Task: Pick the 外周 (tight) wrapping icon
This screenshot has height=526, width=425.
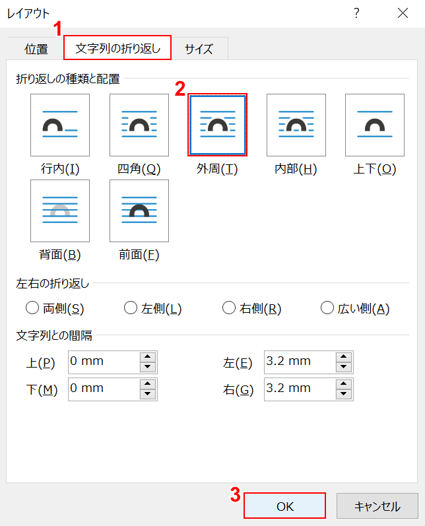Action: [217, 125]
